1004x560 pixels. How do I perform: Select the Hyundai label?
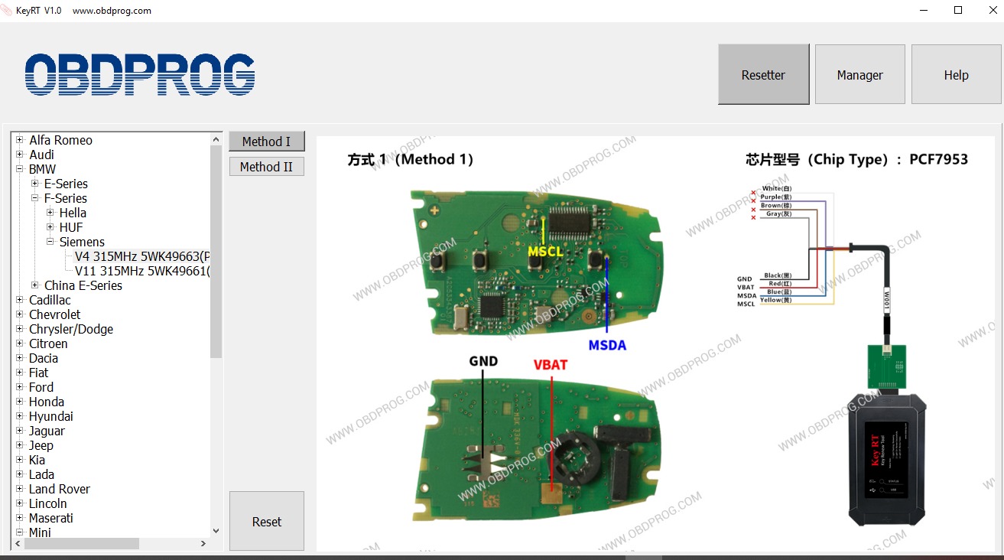[51, 416]
